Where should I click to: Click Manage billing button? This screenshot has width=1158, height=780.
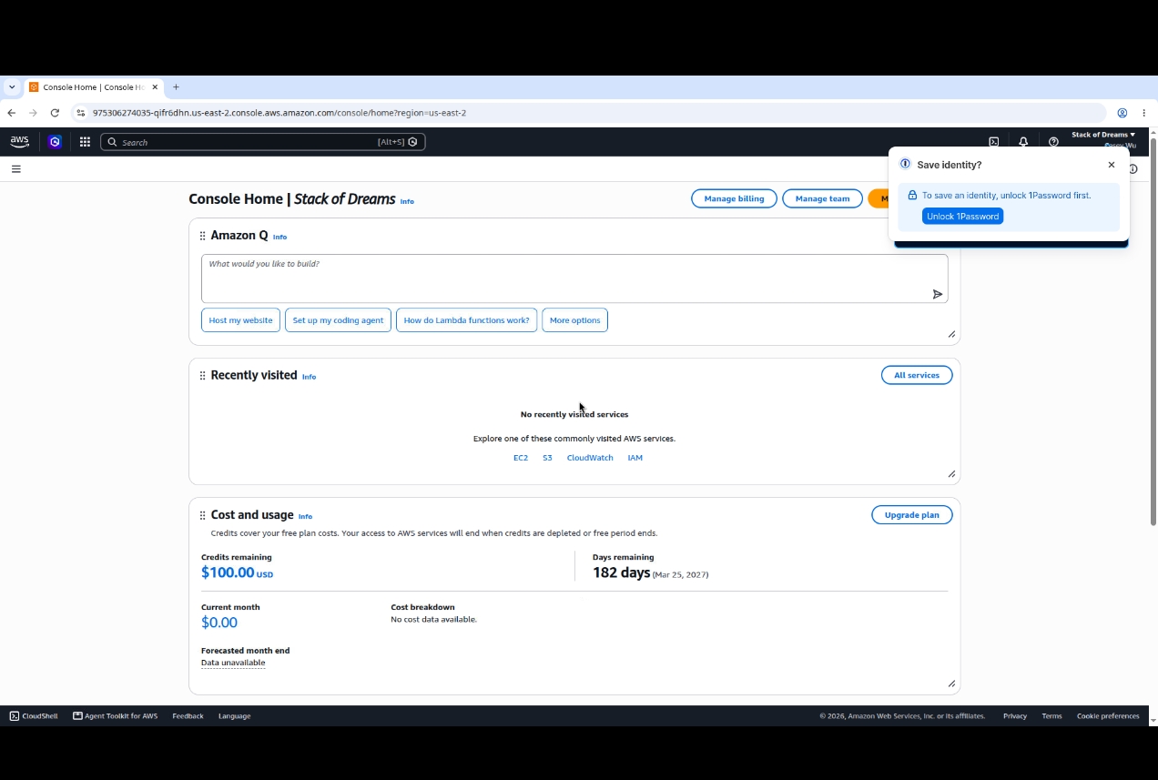click(x=734, y=198)
